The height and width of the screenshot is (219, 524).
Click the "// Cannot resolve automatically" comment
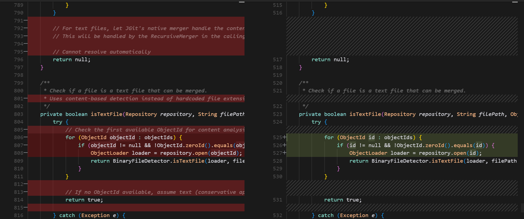[x=102, y=52]
